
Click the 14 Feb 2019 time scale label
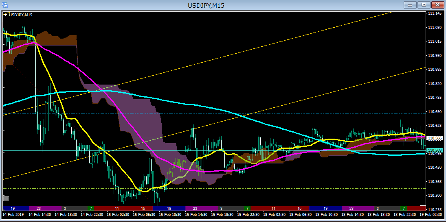(13, 215)
